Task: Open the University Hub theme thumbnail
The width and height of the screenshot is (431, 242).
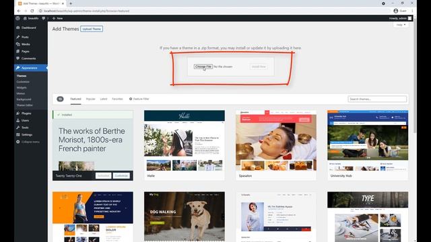Action: (x=368, y=140)
